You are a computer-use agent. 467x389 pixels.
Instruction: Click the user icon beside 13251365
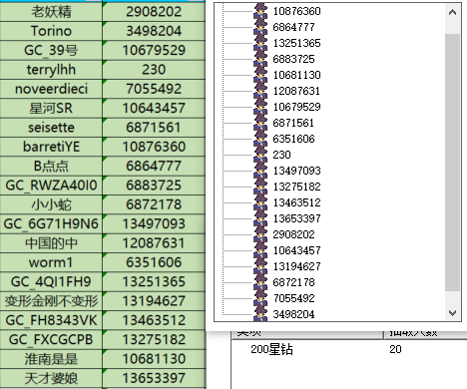(260, 43)
